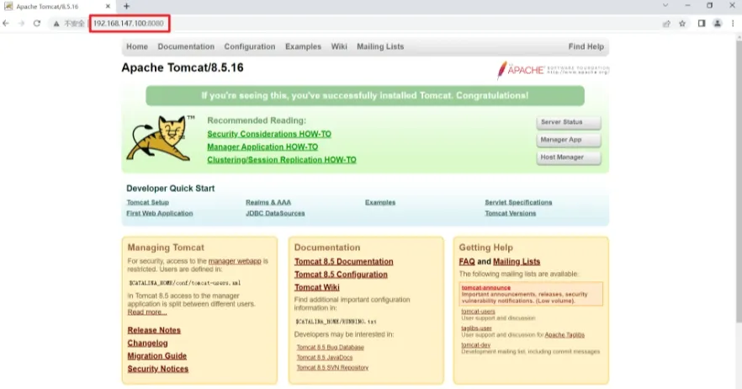Click the $CATALINA_HOME/conf/tomcat-users.xml path text
742x389 pixels.
(184, 283)
